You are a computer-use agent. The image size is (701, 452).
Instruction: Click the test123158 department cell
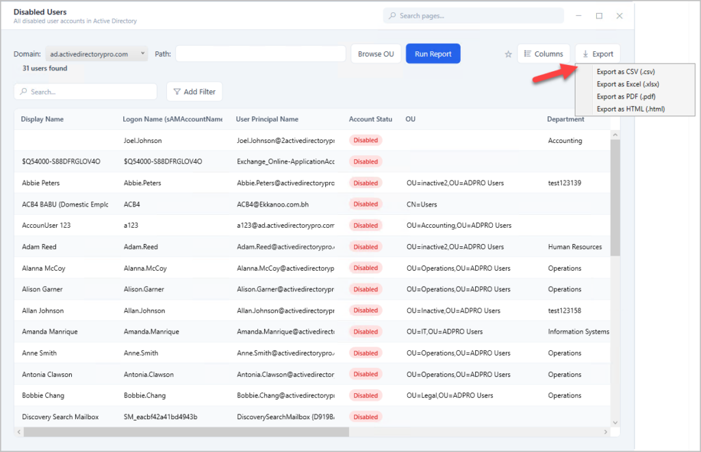[565, 311]
